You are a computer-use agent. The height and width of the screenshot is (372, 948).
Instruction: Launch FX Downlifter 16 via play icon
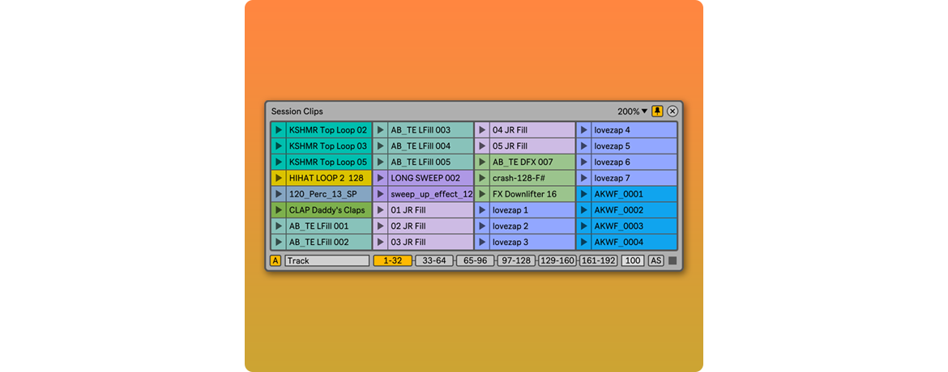click(x=482, y=194)
